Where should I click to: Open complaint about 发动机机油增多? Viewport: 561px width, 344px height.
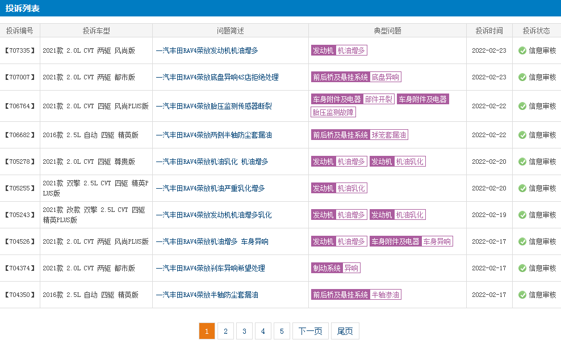pos(207,51)
